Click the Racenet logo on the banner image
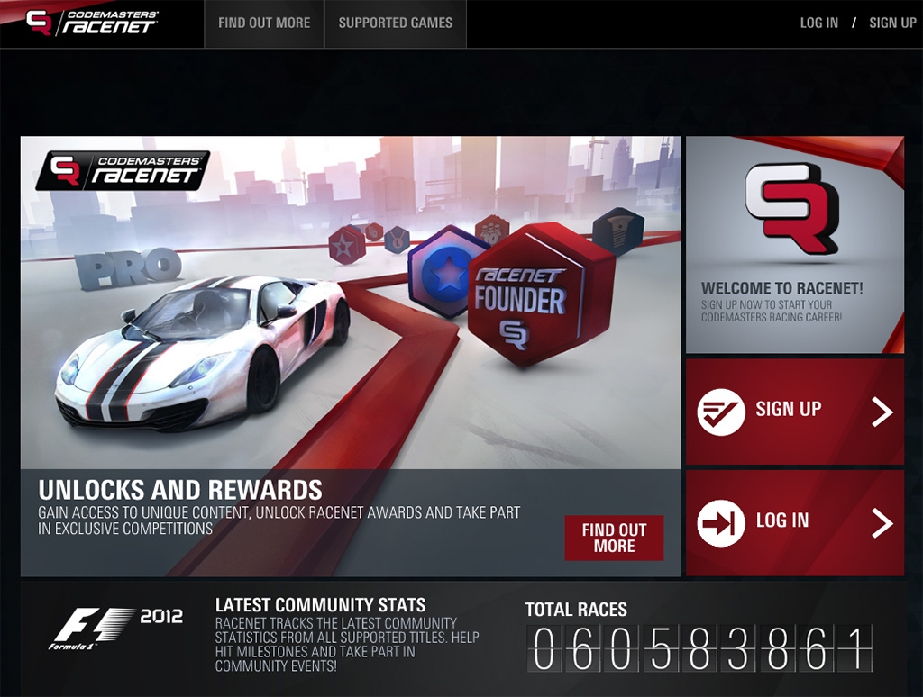The width and height of the screenshot is (923, 697). pos(123,170)
